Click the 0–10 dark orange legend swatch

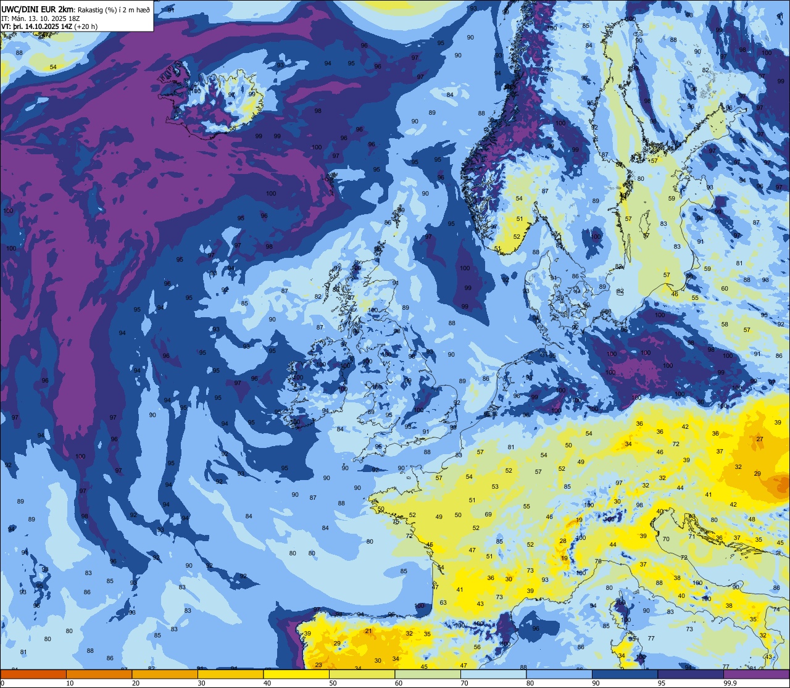tap(33, 674)
